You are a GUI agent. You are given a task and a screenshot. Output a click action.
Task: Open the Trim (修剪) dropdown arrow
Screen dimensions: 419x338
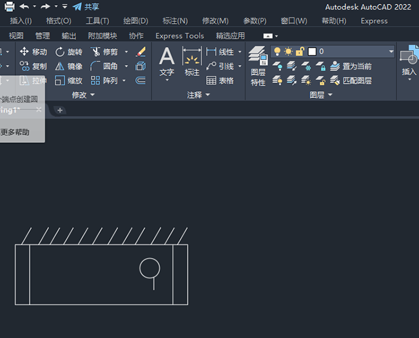(126, 52)
